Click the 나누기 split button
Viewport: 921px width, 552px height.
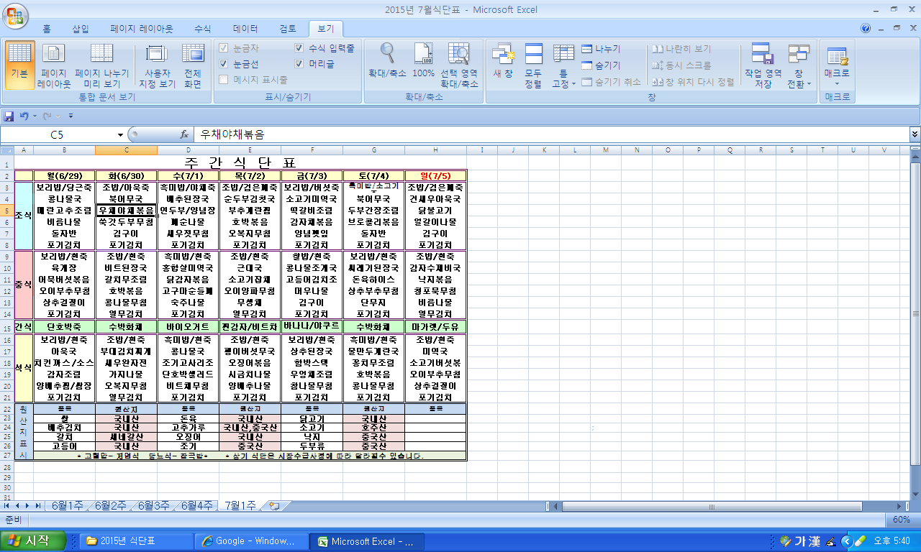click(x=601, y=49)
